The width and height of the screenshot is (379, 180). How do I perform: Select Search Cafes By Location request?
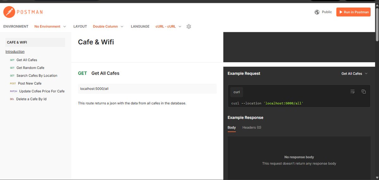[37, 76]
